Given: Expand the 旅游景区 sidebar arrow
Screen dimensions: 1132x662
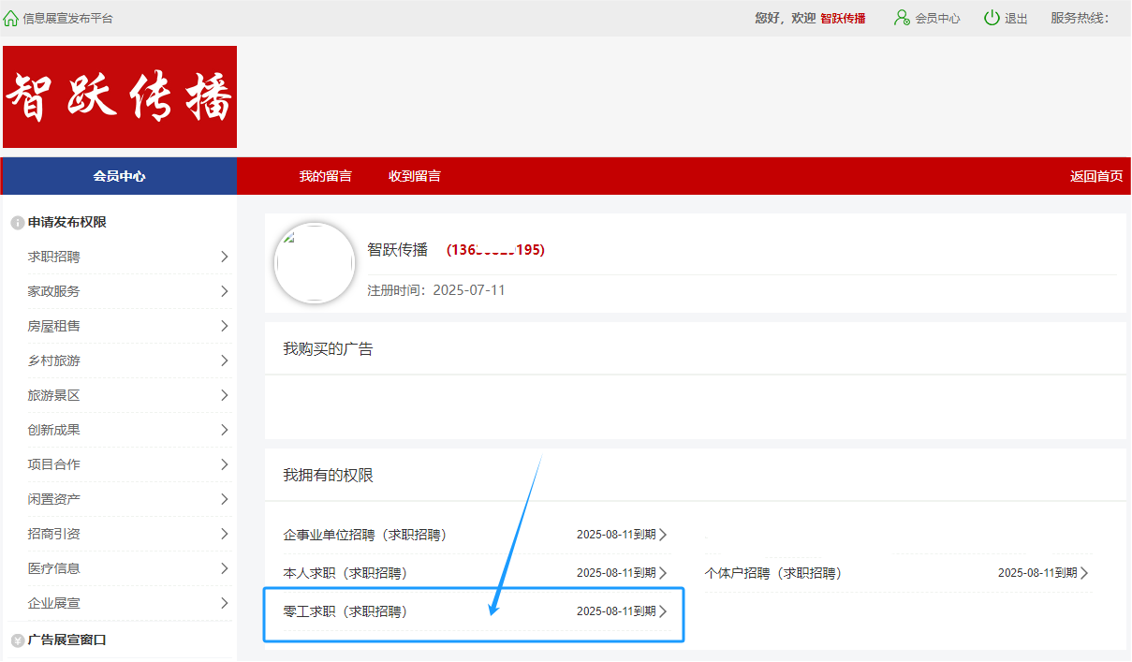Looking at the screenshot, I should (x=225, y=395).
